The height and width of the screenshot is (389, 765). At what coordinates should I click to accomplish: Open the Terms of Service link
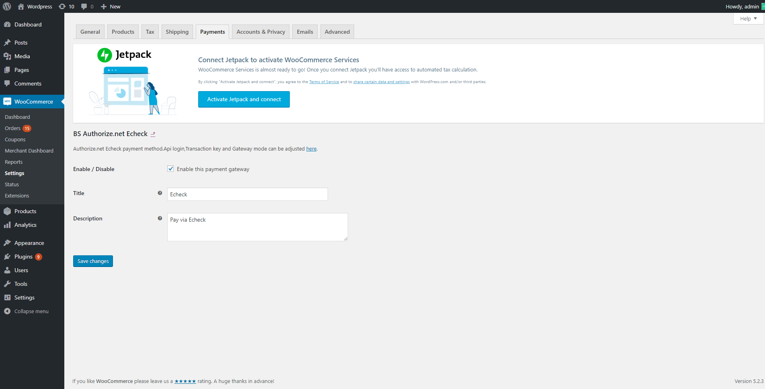pyautogui.click(x=324, y=82)
